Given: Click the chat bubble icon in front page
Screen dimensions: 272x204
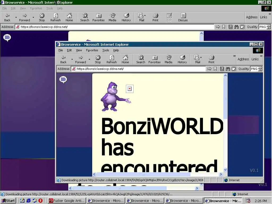Looking at the screenshot, I should [63, 80].
